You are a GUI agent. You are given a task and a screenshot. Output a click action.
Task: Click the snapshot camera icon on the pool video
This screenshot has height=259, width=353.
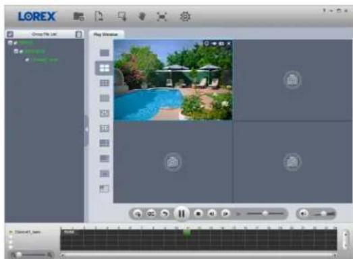[221, 43]
